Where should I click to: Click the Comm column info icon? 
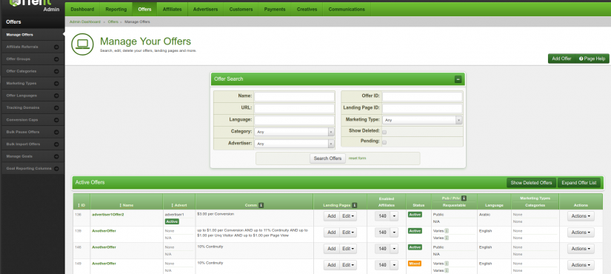tap(261, 205)
